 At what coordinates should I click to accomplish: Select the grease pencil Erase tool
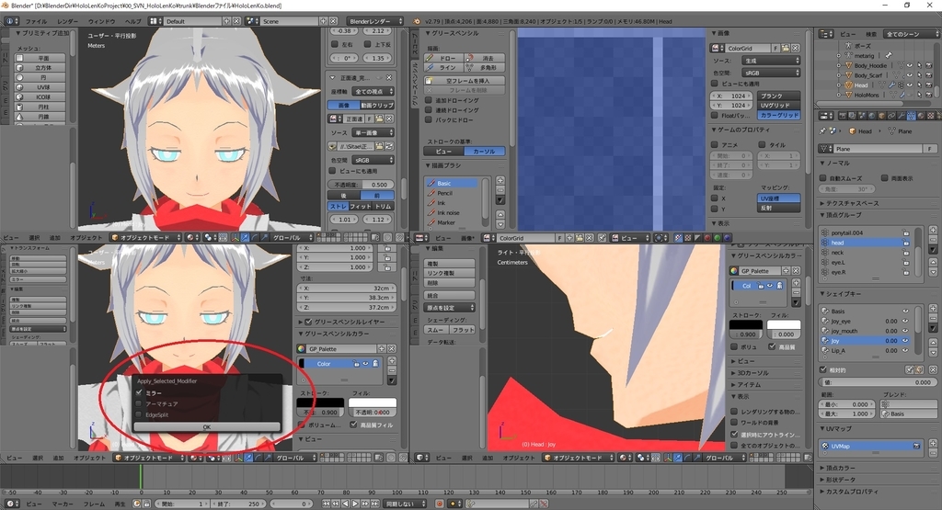click(x=484, y=58)
